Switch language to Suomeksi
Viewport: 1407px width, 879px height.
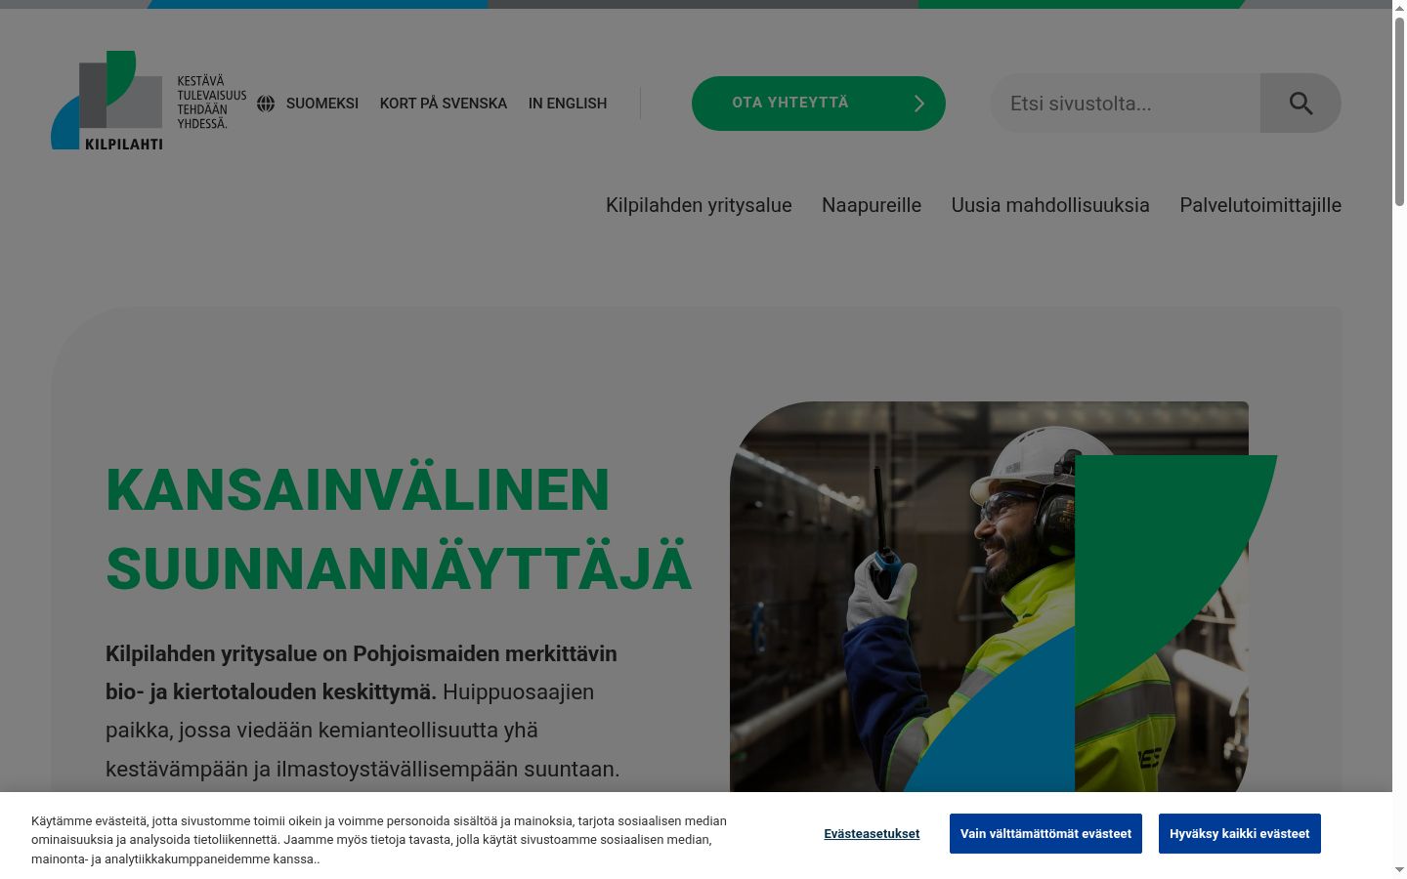tap(322, 104)
